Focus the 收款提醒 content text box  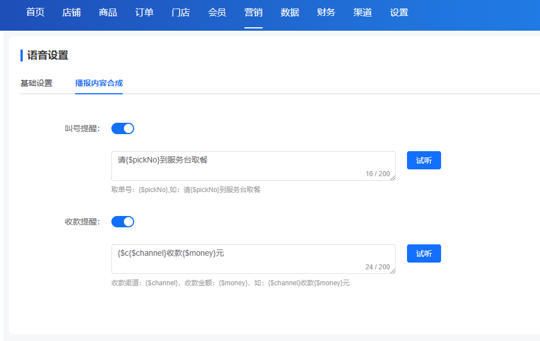tap(253, 259)
